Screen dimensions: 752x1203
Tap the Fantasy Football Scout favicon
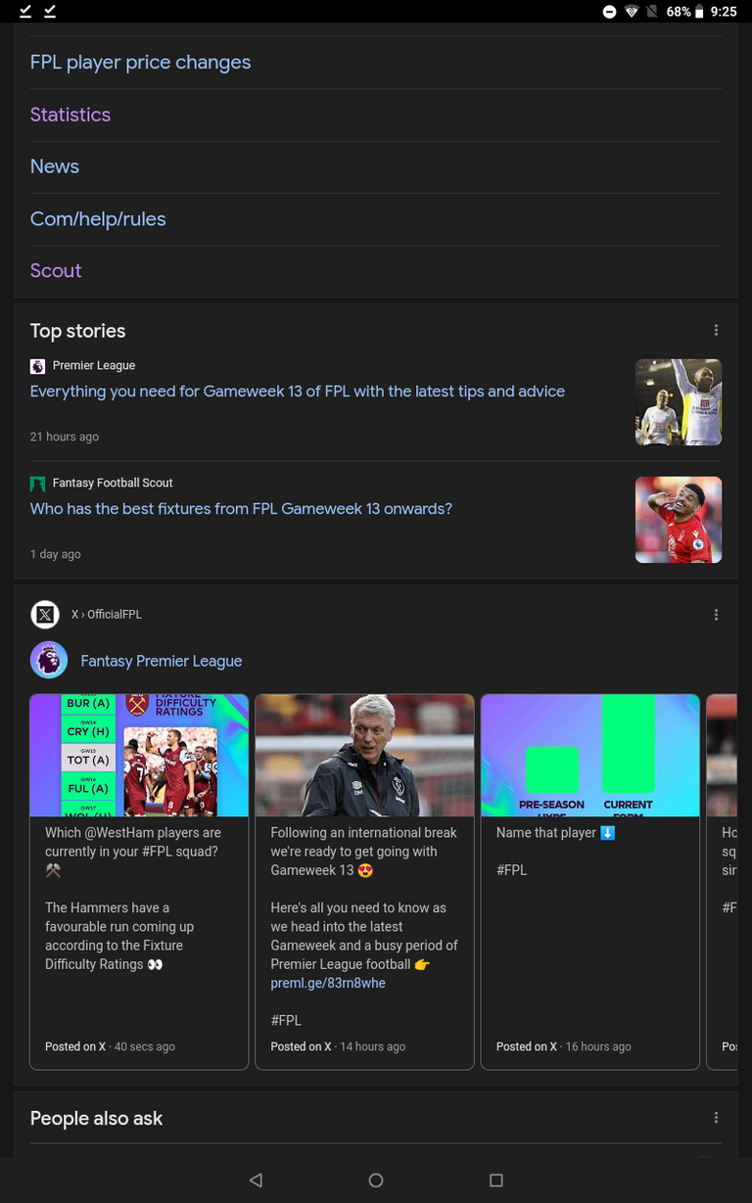click(x=37, y=484)
